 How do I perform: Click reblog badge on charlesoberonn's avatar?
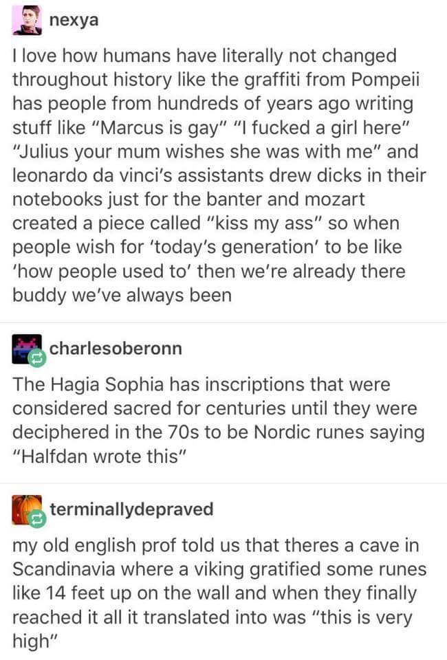click(36, 358)
